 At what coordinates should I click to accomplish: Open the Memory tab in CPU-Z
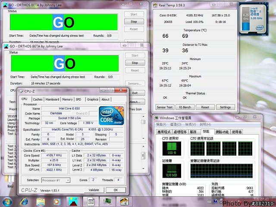click(67, 99)
